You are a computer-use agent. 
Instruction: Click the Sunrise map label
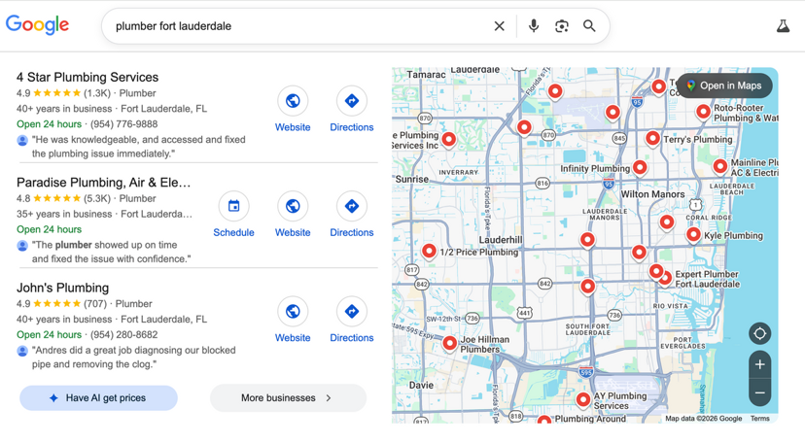click(x=412, y=179)
